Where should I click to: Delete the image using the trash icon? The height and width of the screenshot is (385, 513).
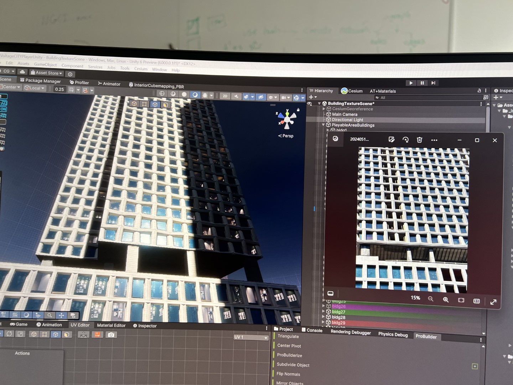pyautogui.click(x=419, y=140)
